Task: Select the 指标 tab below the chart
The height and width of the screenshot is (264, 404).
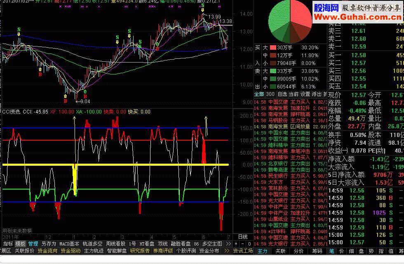Action: (x=7, y=244)
